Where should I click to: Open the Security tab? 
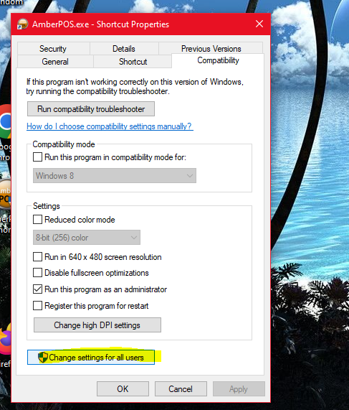coord(53,49)
